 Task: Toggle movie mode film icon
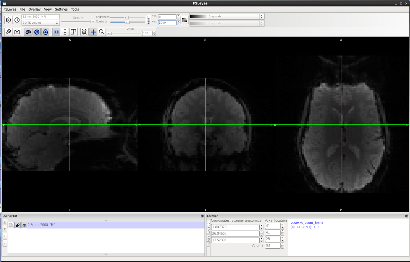(84, 32)
